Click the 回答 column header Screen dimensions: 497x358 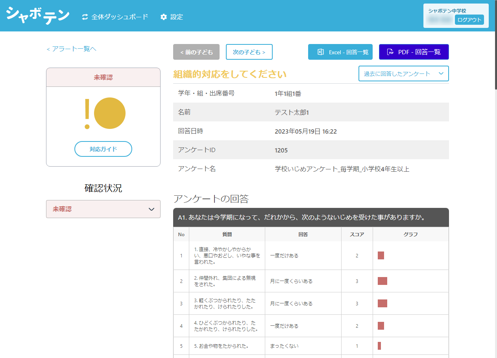(303, 234)
